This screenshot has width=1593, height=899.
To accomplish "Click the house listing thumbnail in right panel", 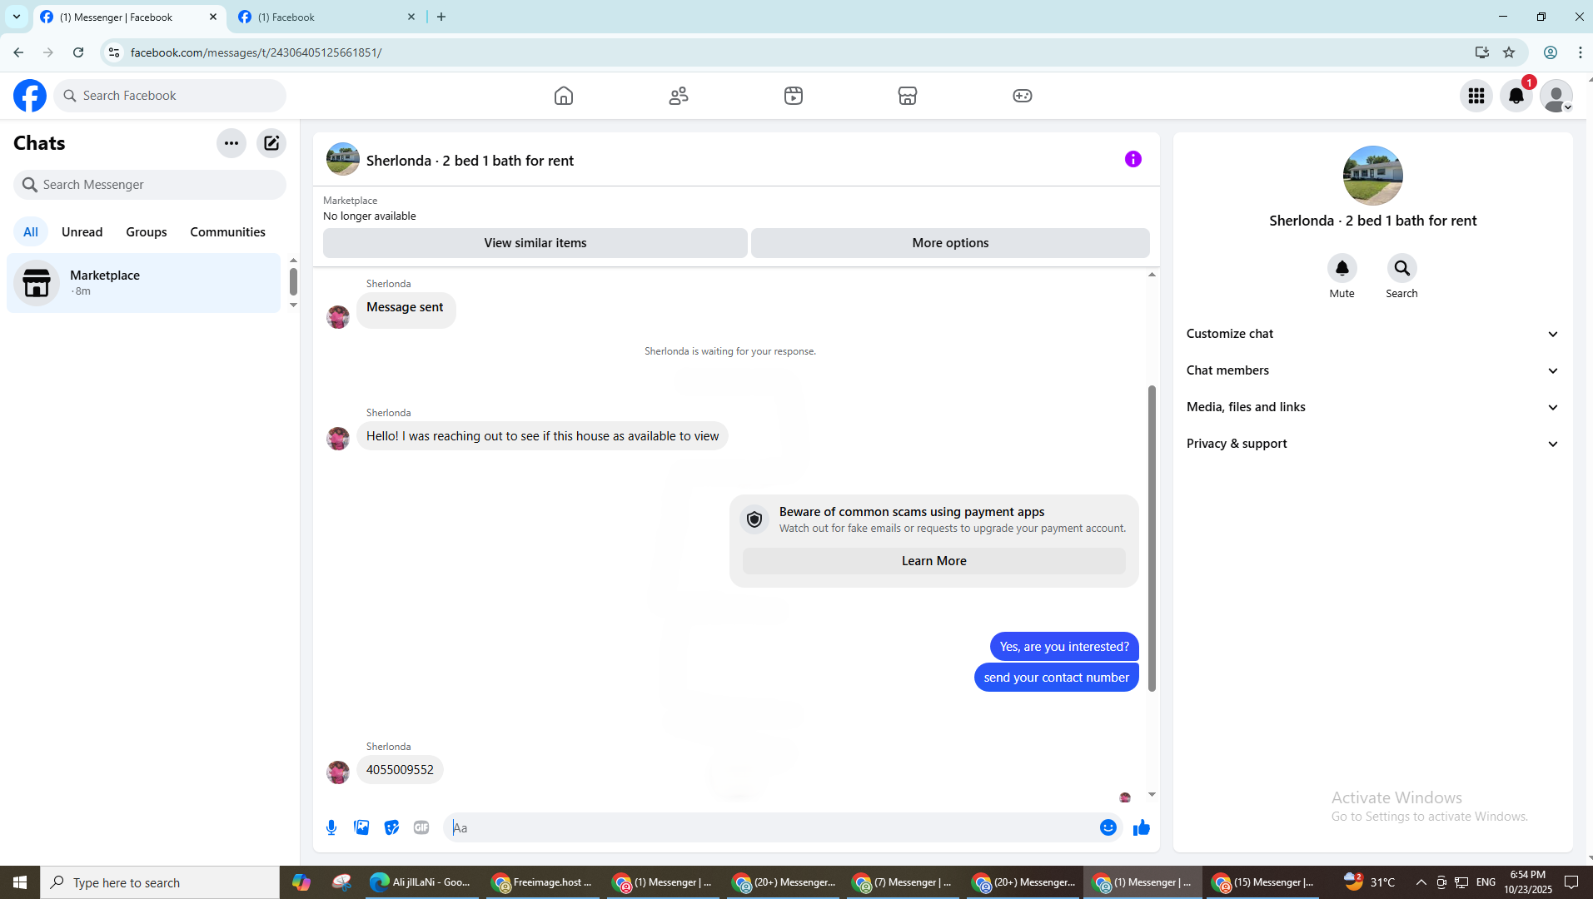I will click(x=1372, y=176).
